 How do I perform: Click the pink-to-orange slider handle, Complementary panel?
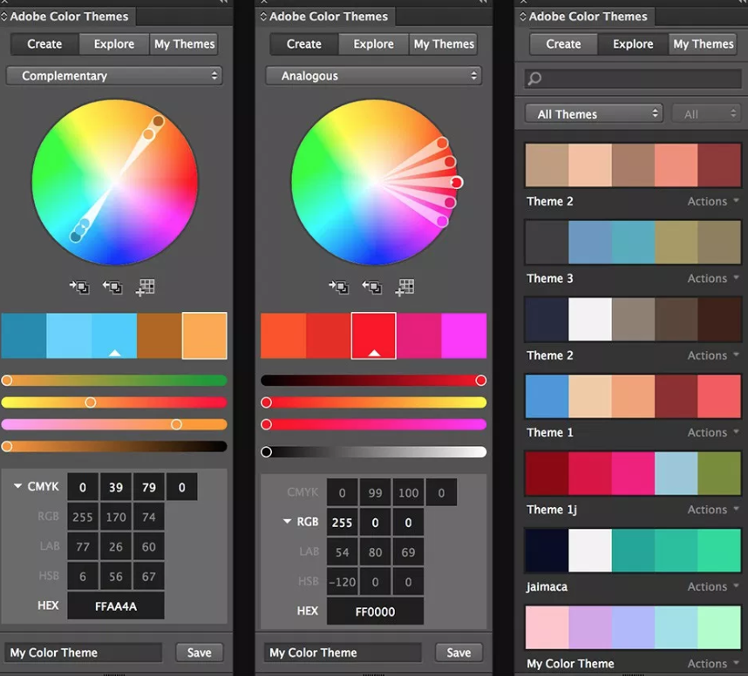pyautogui.click(x=176, y=424)
